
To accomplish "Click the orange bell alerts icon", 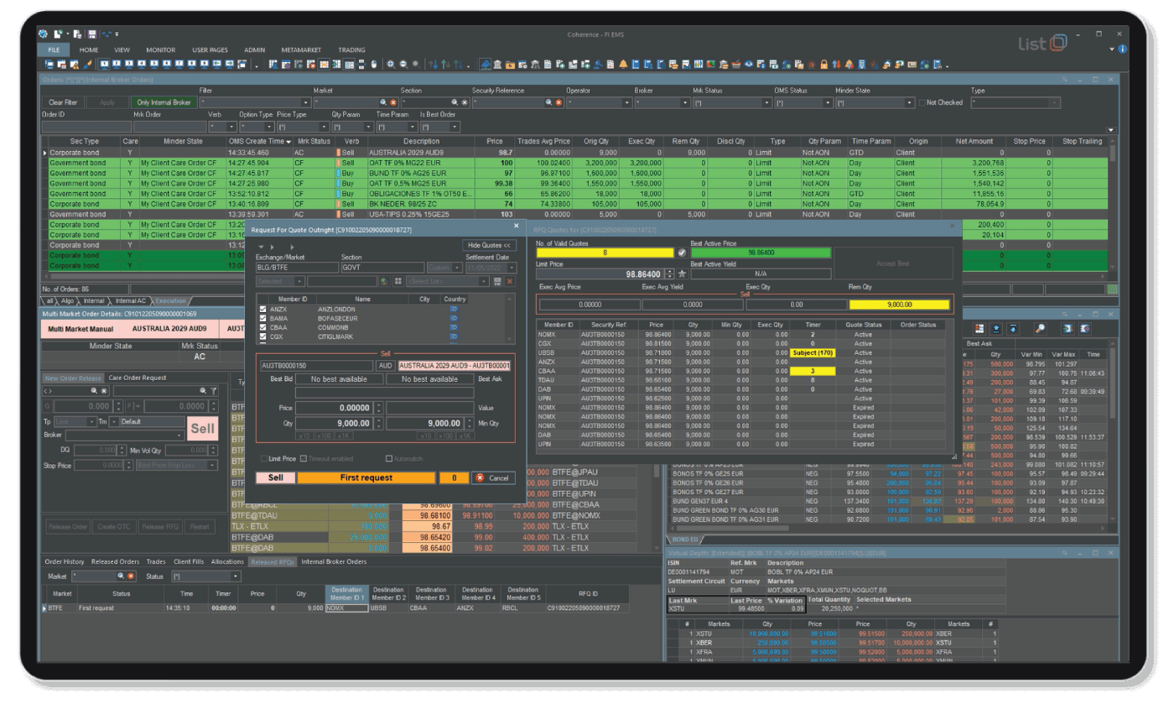I will pyautogui.click(x=623, y=64).
